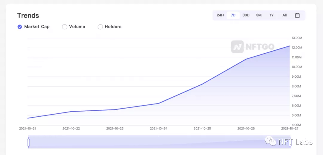The width and height of the screenshot is (323, 155).
Task: Click the 2021-10-22 date axis label
Action: point(71,129)
